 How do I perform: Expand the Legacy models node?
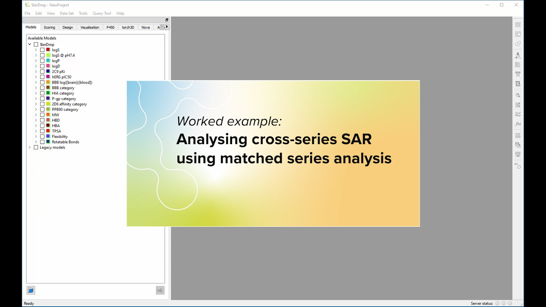[30, 147]
